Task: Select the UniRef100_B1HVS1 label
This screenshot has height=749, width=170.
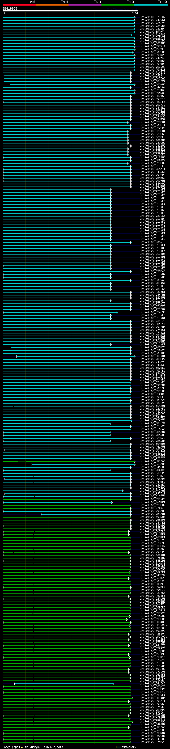Action: 152,564
